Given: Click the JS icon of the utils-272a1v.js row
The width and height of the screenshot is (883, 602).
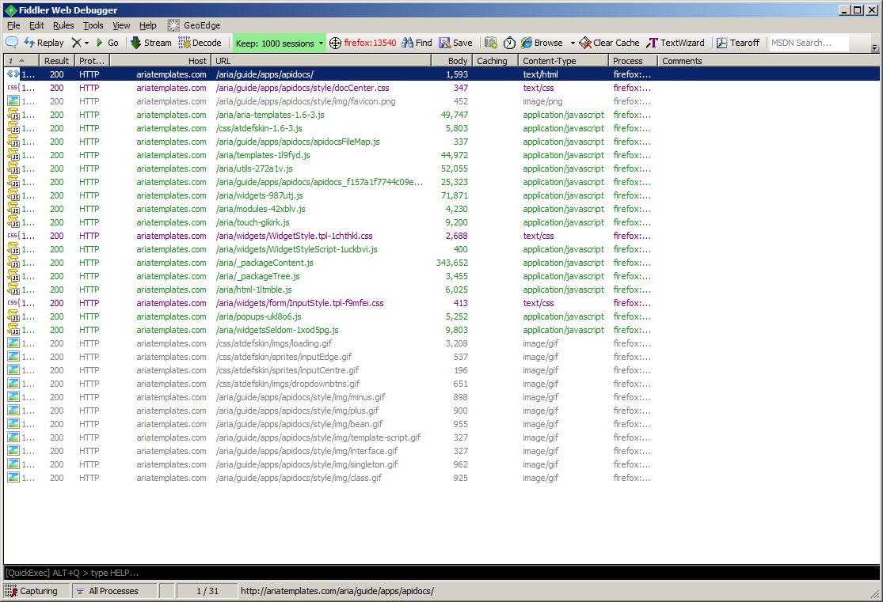Looking at the screenshot, I should tap(13, 168).
